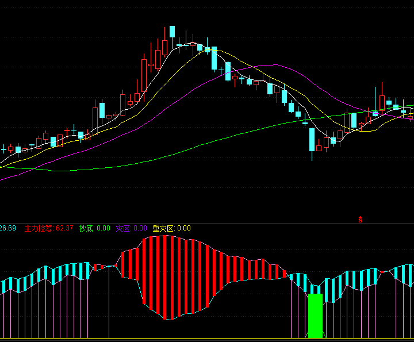Select the 重灾区: 0.00 indicator label

point(171,228)
